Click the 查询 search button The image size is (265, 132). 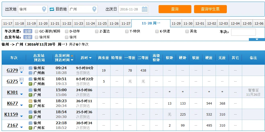pyautogui.click(x=175, y=9)
